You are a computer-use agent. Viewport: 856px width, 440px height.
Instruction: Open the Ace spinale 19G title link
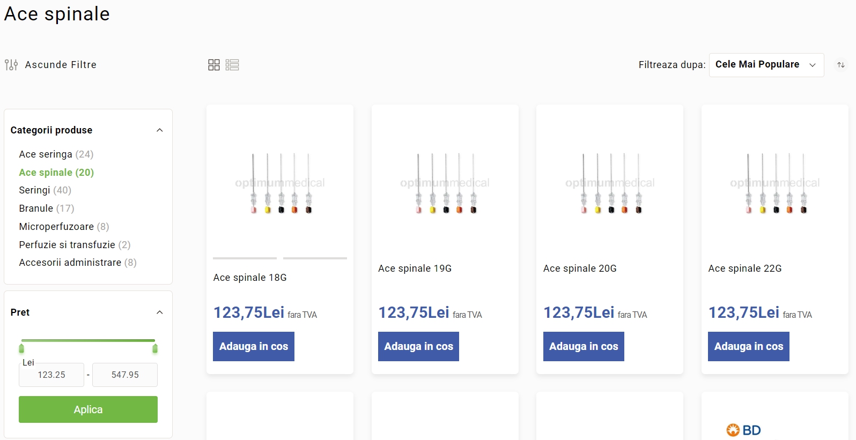[x=415, y=269]
